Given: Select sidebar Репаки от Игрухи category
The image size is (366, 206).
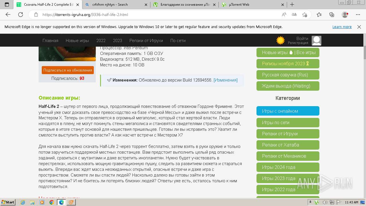Looking at the screenshot, I should coord(288,134).
